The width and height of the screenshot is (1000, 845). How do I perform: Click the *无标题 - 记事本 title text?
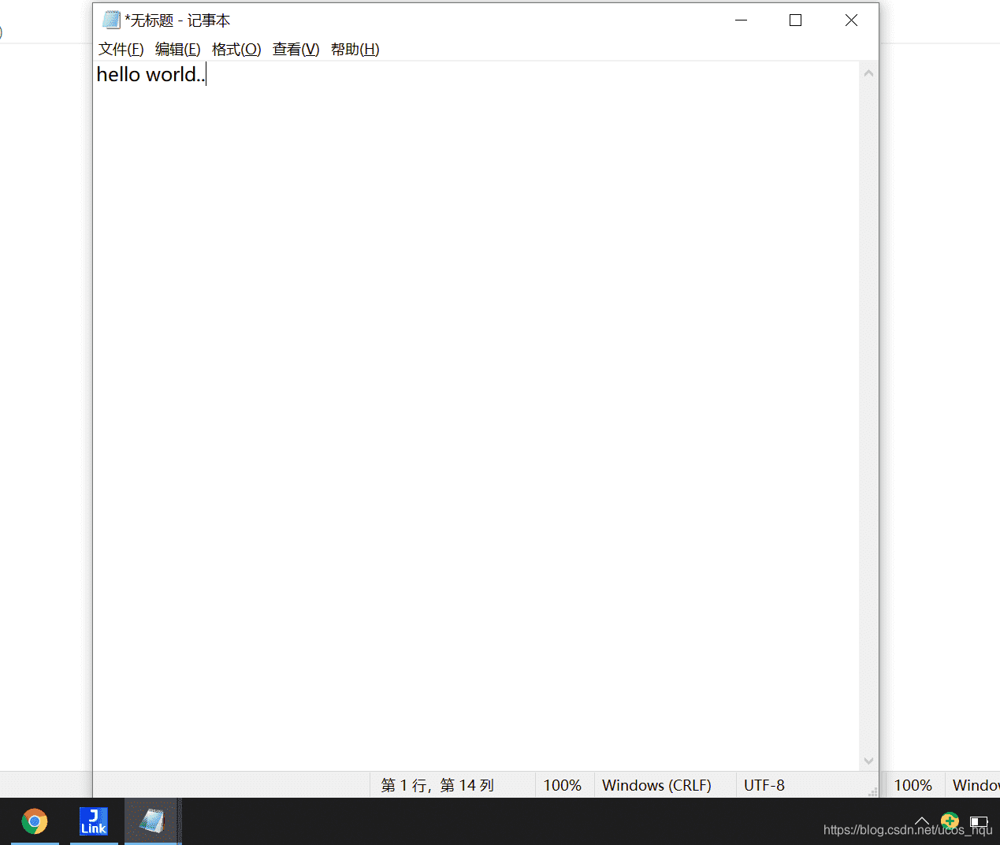click(177, 20)
